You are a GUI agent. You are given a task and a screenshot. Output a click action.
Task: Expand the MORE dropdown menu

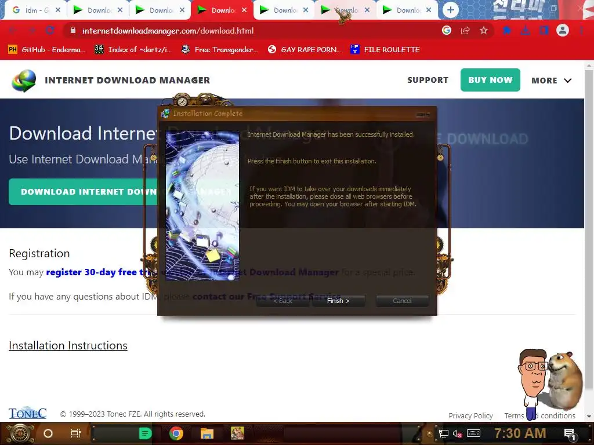(551, 80)
